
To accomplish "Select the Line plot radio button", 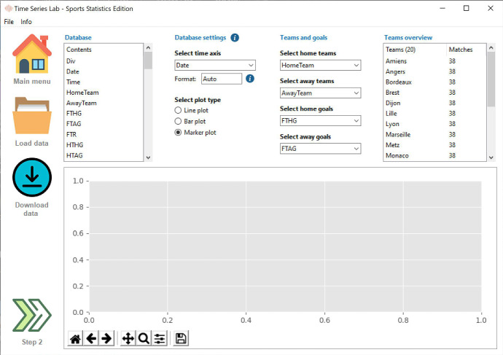I will pyautogui.click(x=178, y=110).
